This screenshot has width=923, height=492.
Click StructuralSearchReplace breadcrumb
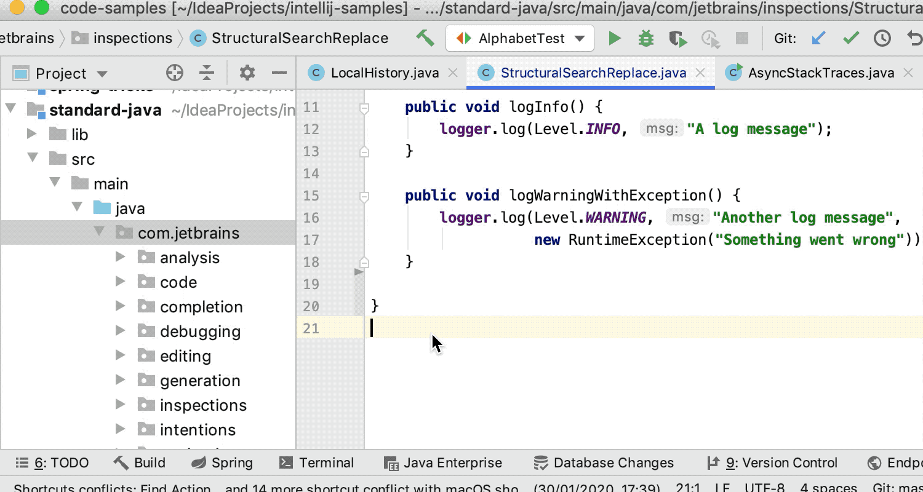[290, 38]
